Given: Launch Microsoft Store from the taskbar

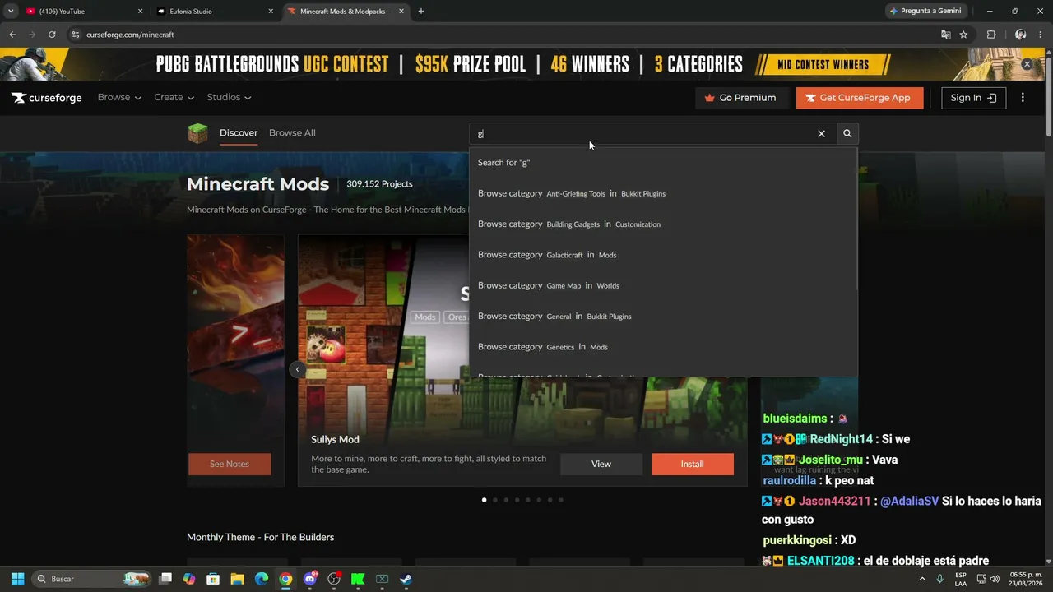Looking at the screenshot, I should tap(213, 579).
